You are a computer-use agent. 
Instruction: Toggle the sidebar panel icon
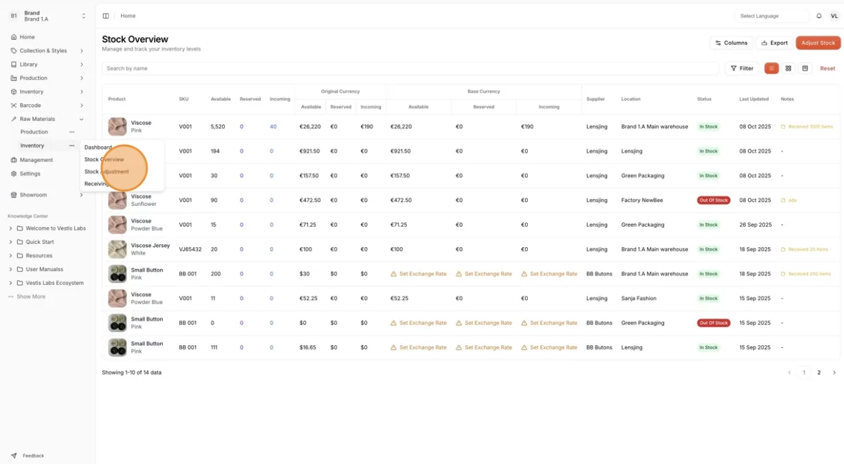106,16
